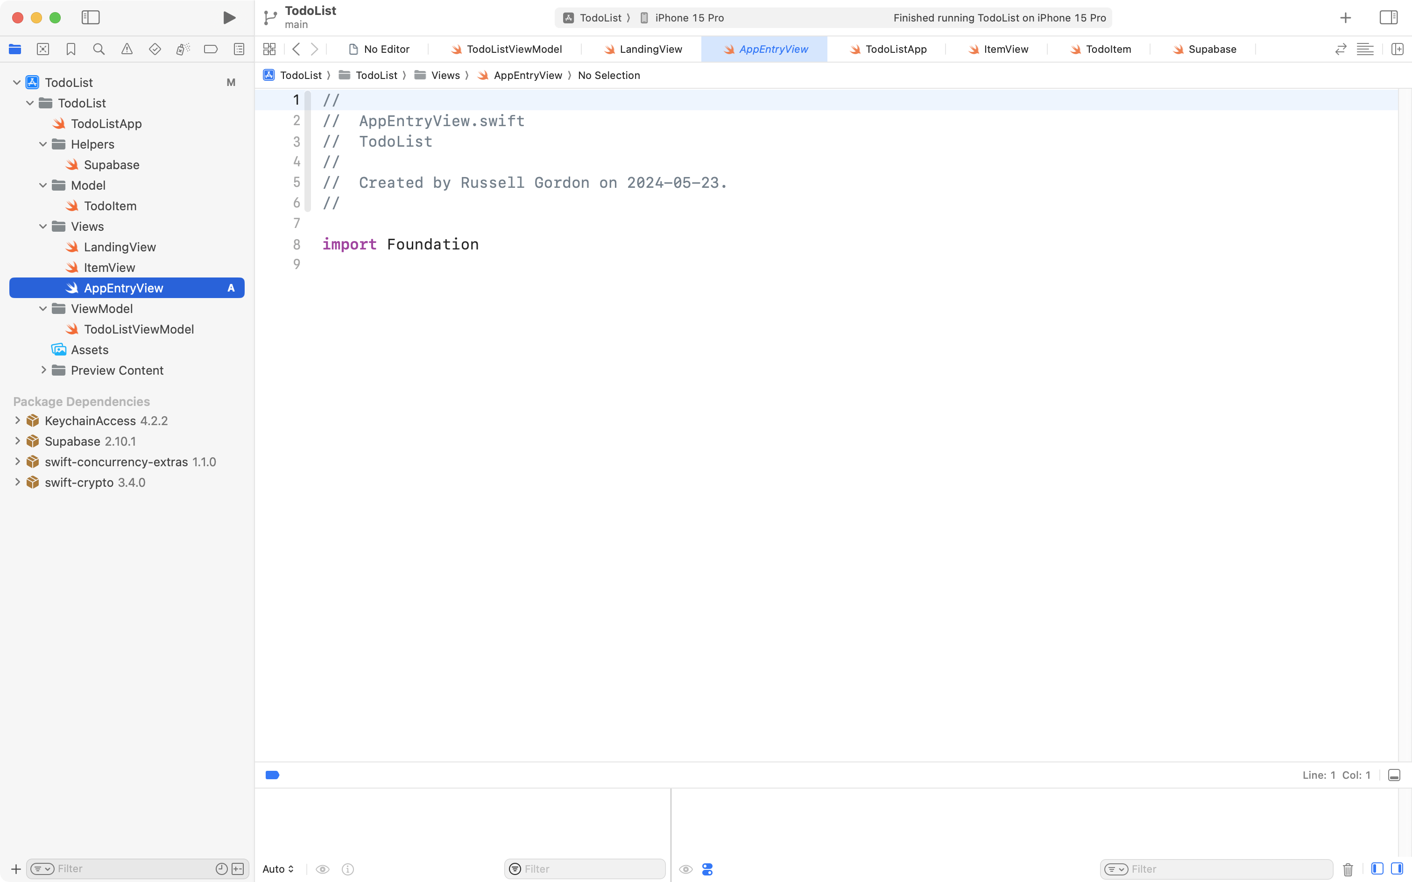Open the Issue navigator
The width and height of the screenshot is (1412, 882).
(127, 49)
